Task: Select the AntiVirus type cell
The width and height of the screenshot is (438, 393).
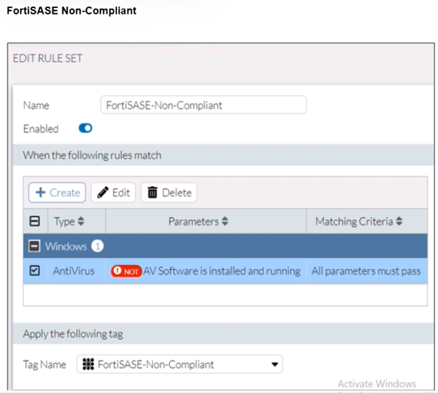Action: click(74, 271)
